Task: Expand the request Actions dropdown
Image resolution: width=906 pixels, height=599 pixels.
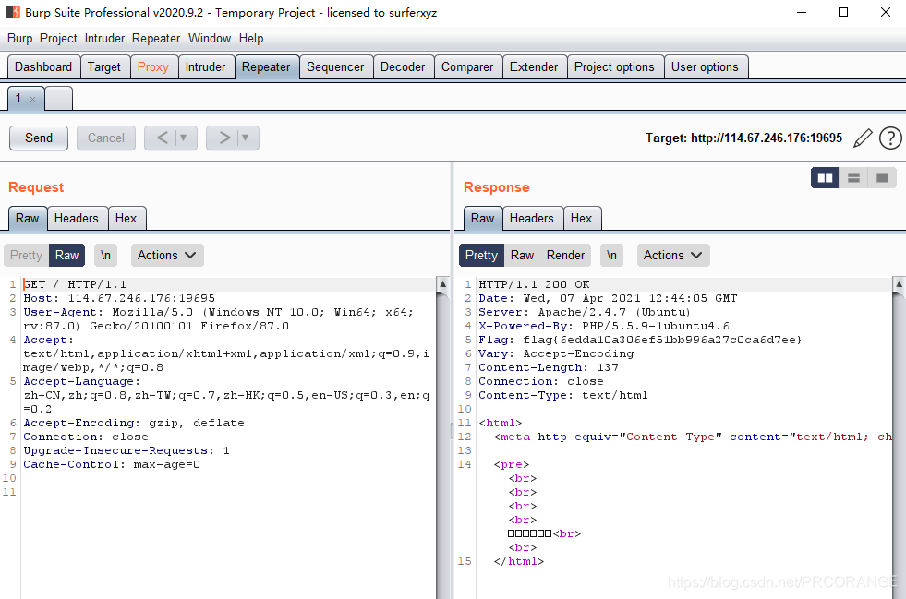Action: point(167,256)
